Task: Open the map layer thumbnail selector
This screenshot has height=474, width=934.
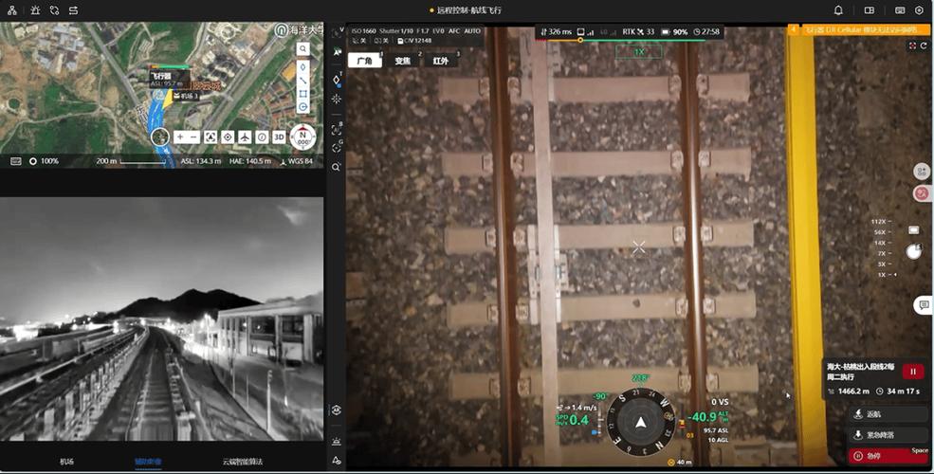Action: pos(159,137)
